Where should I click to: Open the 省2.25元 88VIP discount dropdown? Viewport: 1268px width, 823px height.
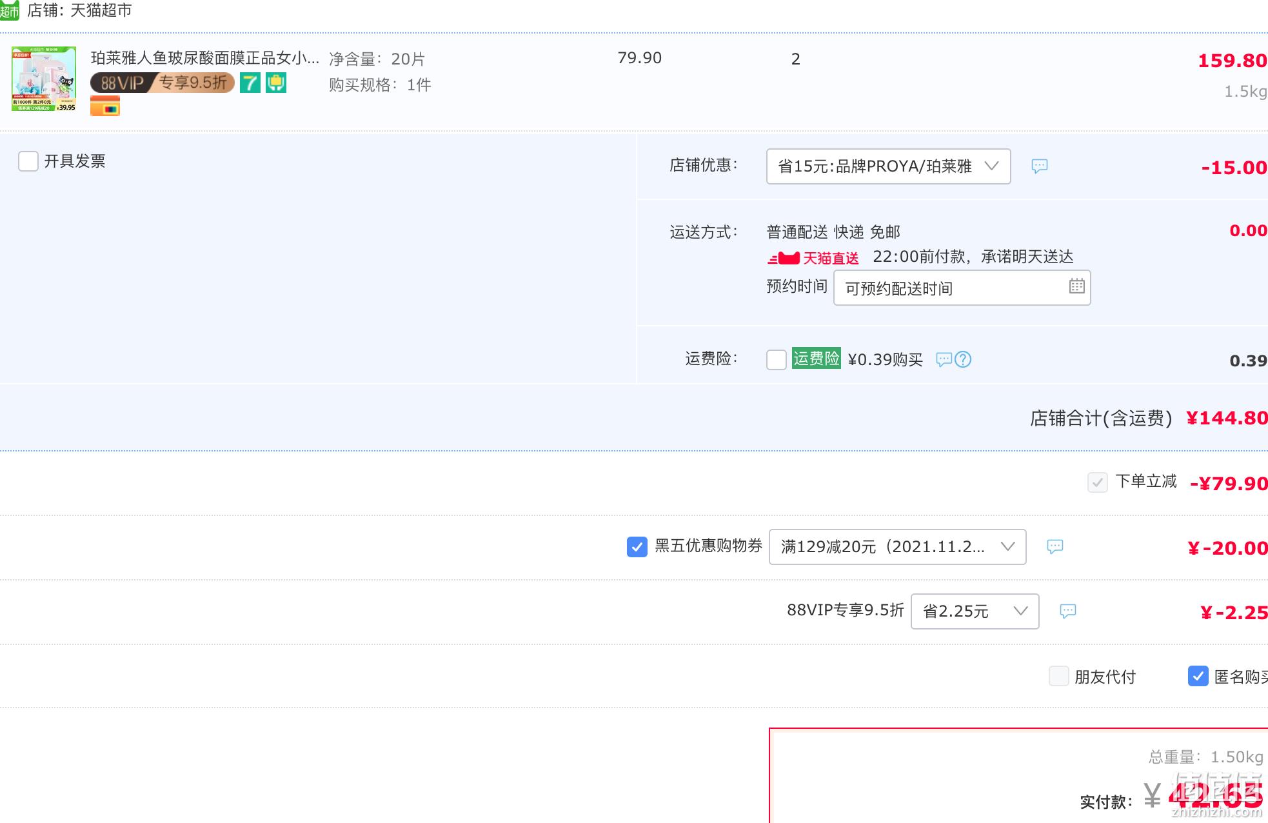[975, 611]
